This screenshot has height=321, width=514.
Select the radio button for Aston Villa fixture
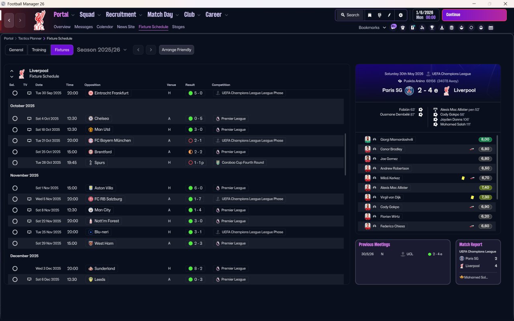(x=15, y=188)
